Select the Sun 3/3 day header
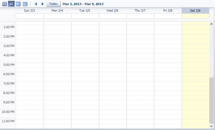The width and height of the screenshot is (215, 130). [29, 11]
